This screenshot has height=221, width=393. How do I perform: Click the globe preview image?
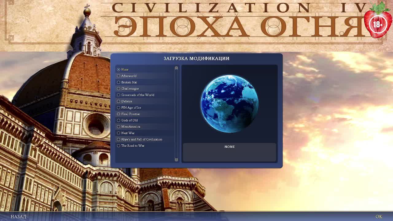[229, 104]
